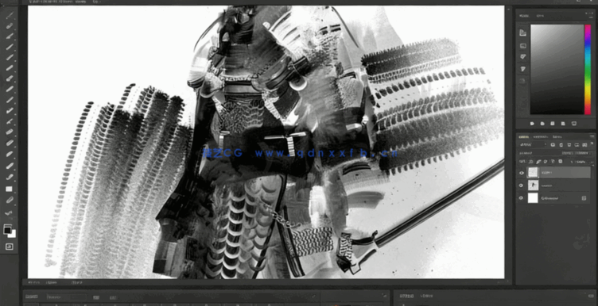Click the layer fill value field
The height and width of the screenshot is (306, 598).
[581, 162]
